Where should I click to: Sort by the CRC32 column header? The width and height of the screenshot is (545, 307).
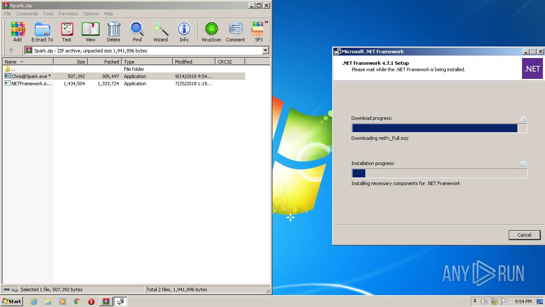pos(230,62)
